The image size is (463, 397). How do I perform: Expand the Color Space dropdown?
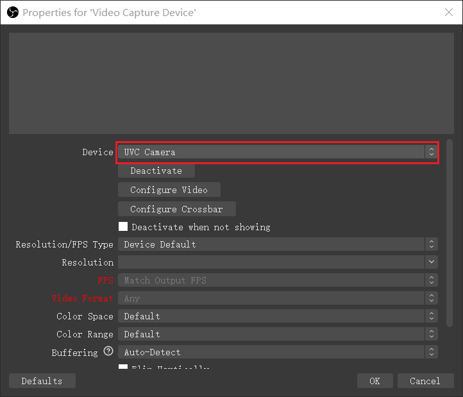[x=277, y=316]
